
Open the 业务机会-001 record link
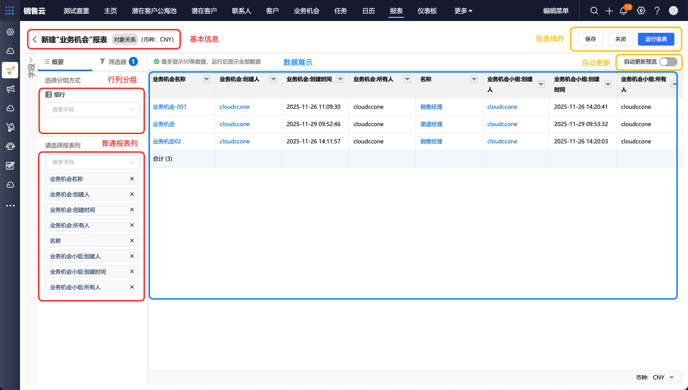click(x=170, y=107)
